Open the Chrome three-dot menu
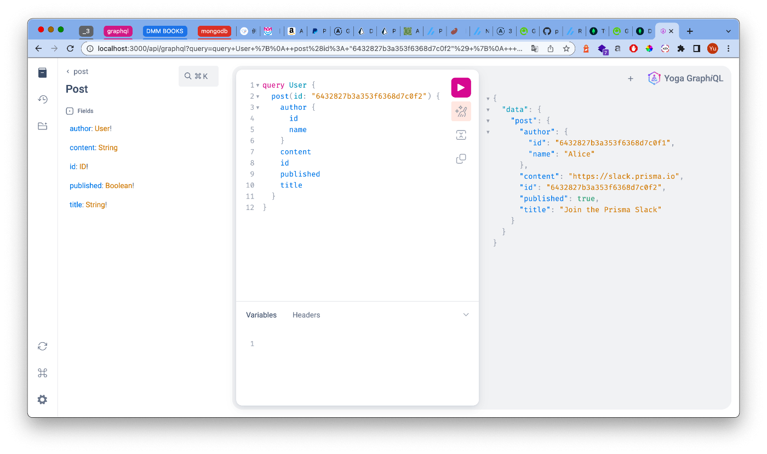Screen dimensions: 767x454 pos(729,49)
